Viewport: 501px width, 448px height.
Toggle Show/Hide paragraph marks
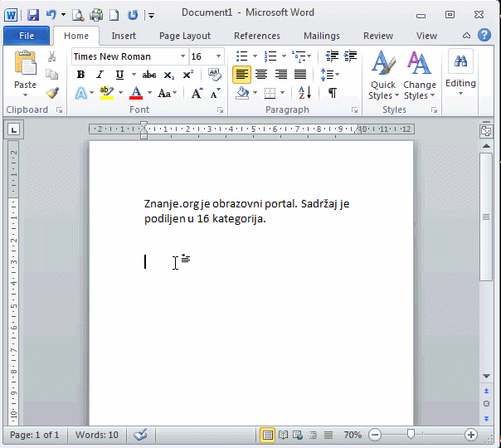tap(332, 93)
